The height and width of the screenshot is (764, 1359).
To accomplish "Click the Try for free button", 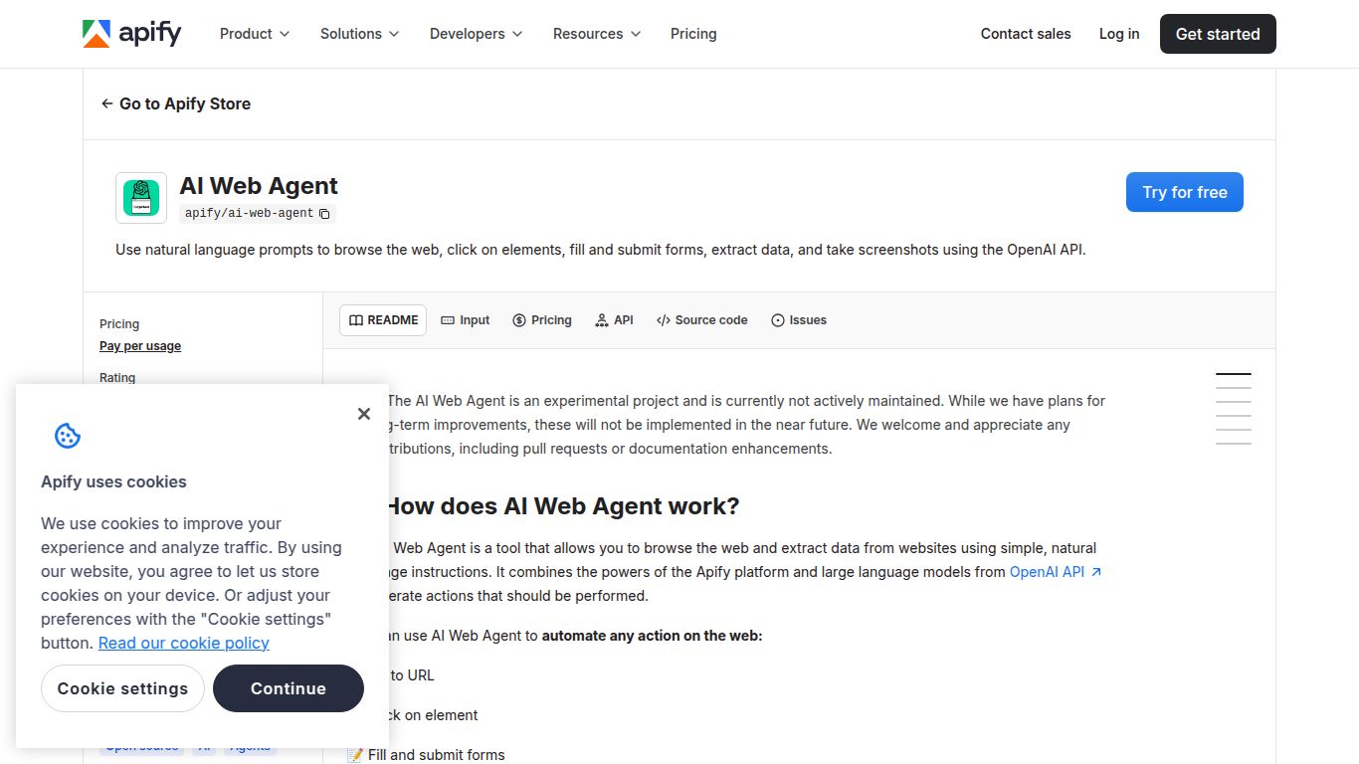I will pyautogui.click(x=1184, y=191).
